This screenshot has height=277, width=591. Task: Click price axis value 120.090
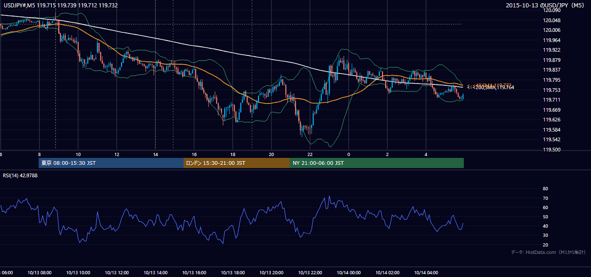552,11
